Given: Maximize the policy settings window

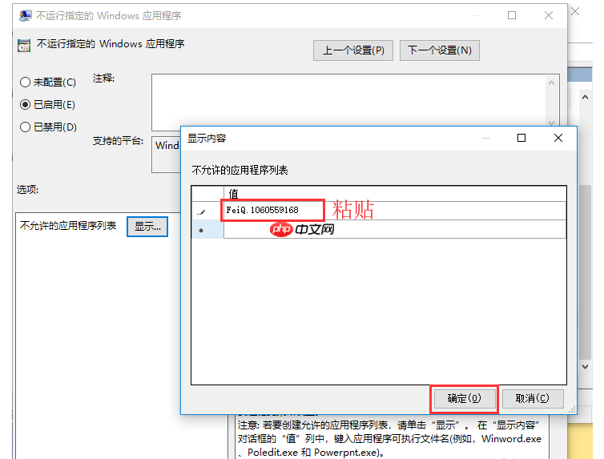Looking at the screenshot, I should [512, 15].
